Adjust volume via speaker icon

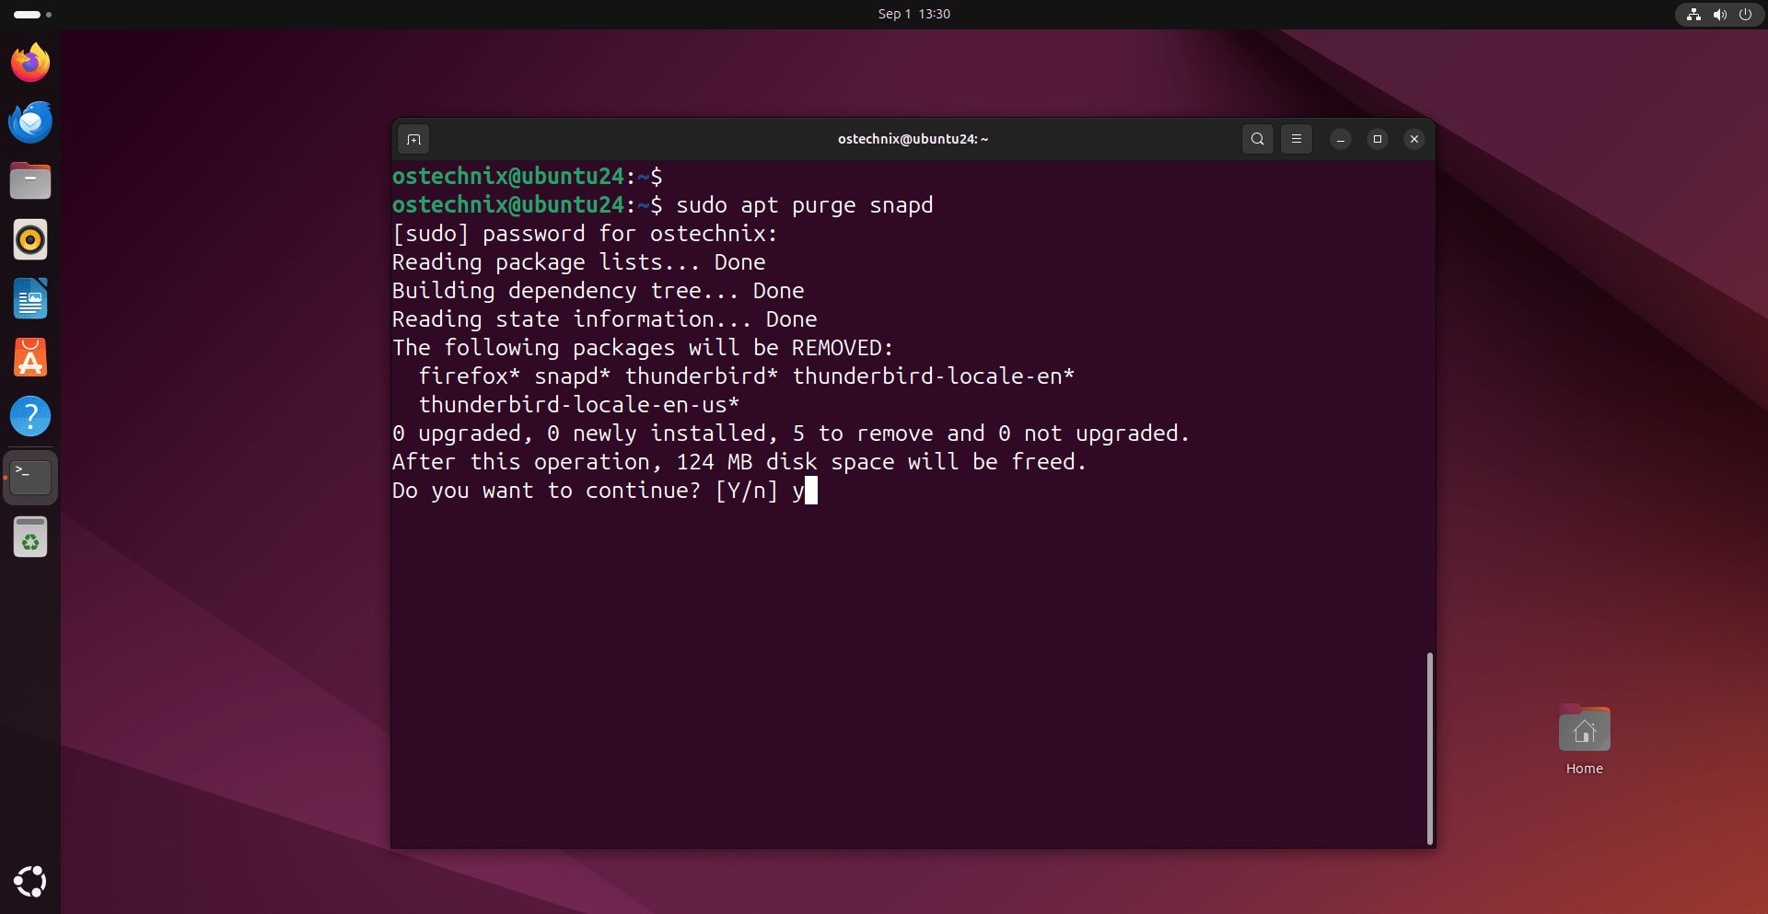[x=1720, y=14]
